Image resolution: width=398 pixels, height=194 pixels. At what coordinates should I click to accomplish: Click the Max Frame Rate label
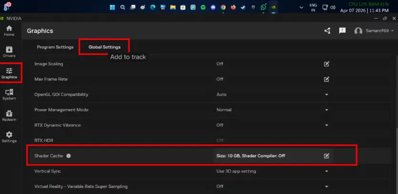(51, 79)
